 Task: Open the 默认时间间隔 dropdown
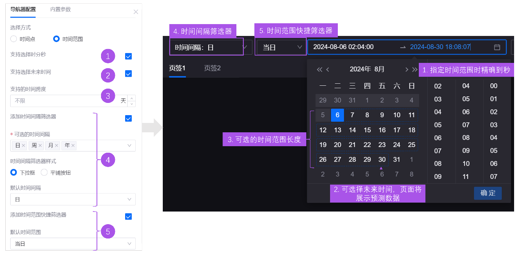coord(73,199)
